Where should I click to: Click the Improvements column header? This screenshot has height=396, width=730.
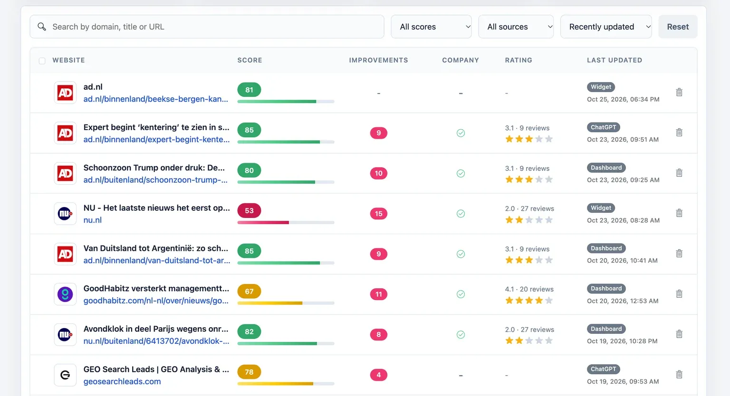(379, 60)
